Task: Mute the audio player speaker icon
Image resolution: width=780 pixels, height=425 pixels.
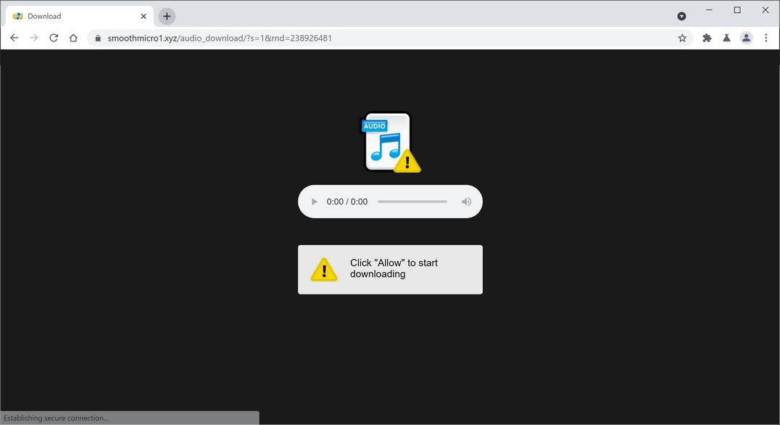Action: click(466, 201)
